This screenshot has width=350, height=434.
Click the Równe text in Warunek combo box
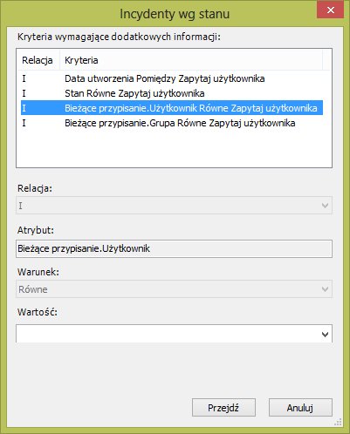(x=33, y=289)
